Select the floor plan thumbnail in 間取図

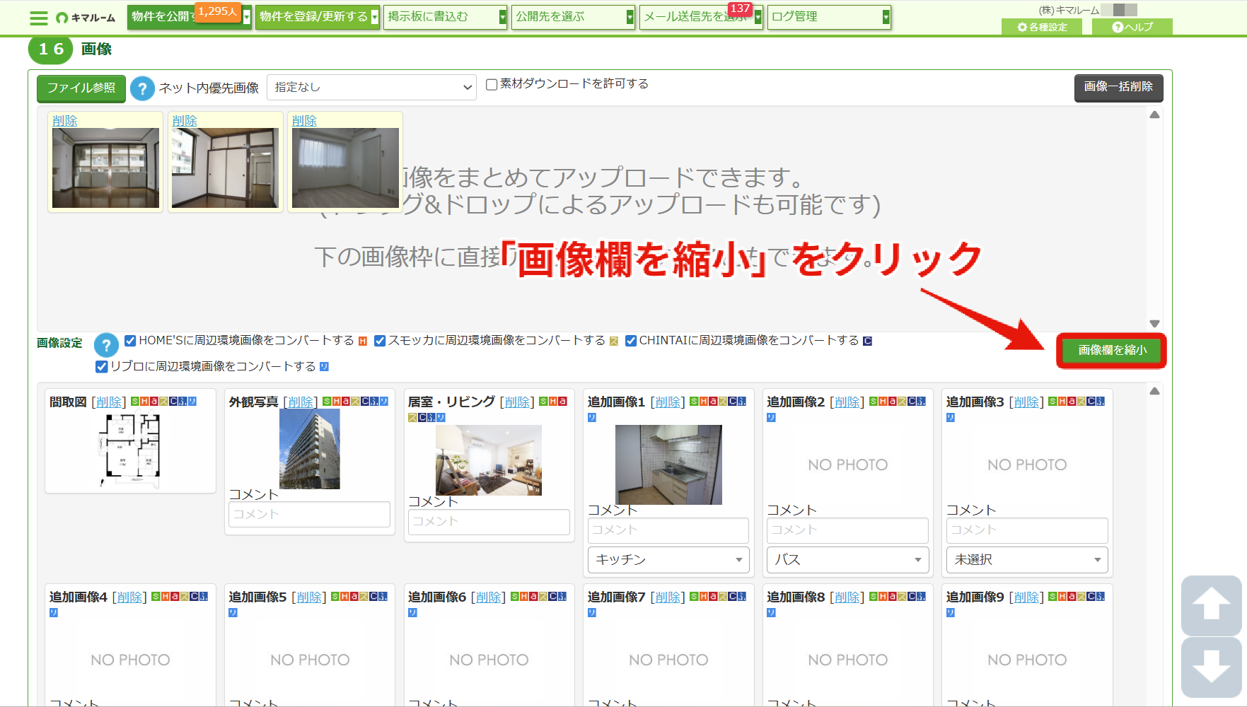point(130,448)
